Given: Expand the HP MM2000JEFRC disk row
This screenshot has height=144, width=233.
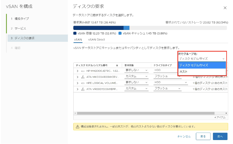Looking at the screenshot, I should click(77, 71).
